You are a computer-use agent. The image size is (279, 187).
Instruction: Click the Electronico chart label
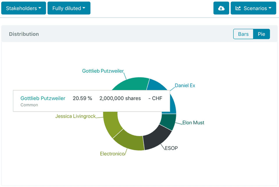pyautogui.click(x=112, y=154)
